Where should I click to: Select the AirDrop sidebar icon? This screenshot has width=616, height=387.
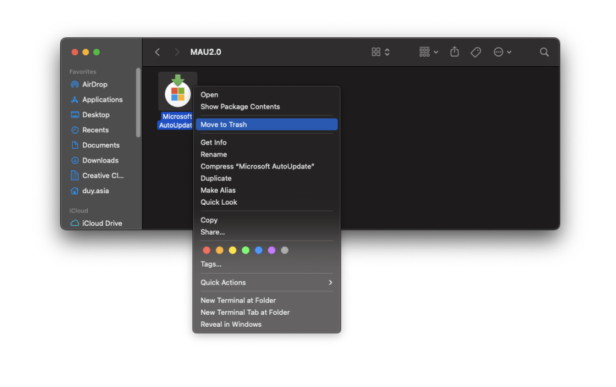pyautogui.click(x=75, y=84)
